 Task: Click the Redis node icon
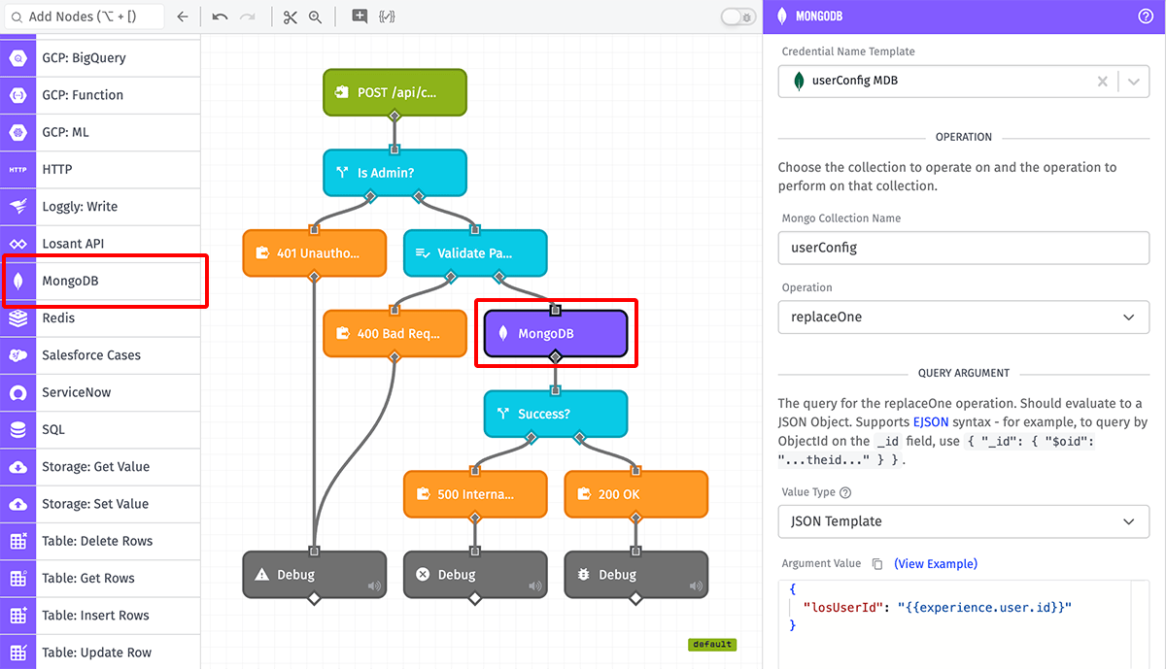click(x=17, y=318)
